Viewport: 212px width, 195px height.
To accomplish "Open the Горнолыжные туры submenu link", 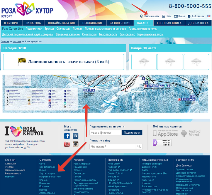I will 150,34.
